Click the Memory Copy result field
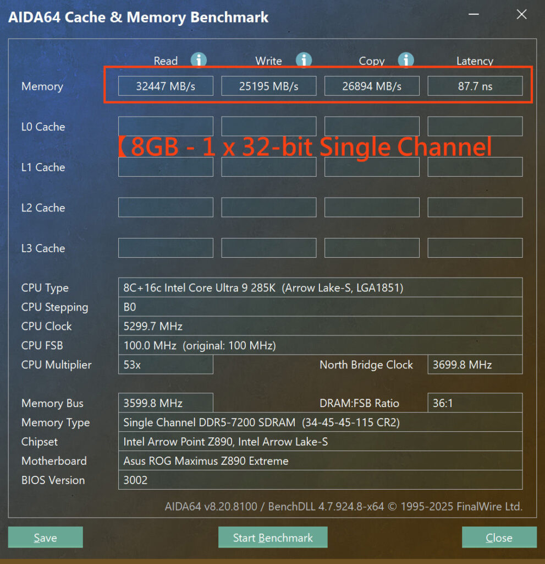545x564 pixels. tap(371, 85)
